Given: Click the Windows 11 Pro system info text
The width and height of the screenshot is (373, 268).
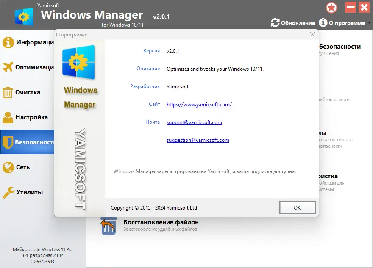Looking at the screenshot, I should (42, 249).
